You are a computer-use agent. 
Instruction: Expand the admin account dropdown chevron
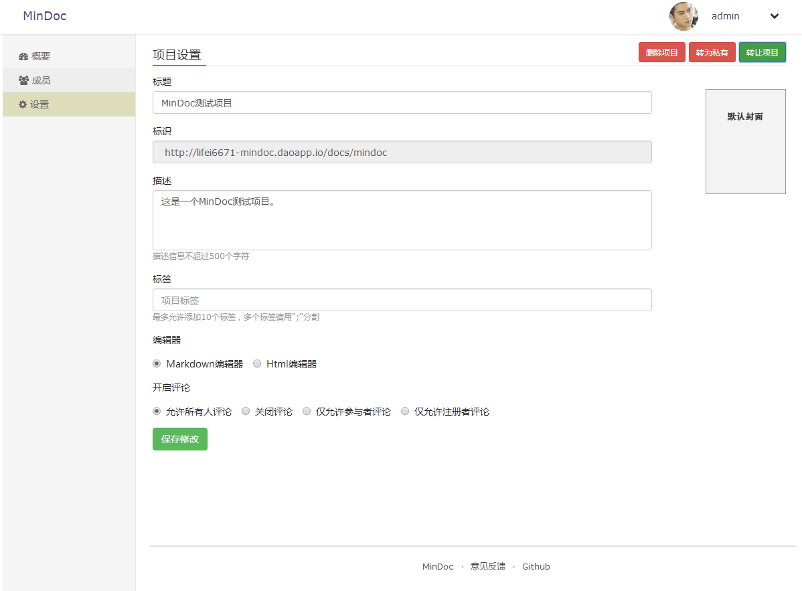(x=775, y=17)
